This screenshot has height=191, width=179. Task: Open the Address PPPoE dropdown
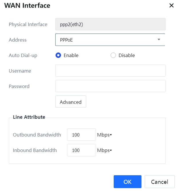[110, 40]
